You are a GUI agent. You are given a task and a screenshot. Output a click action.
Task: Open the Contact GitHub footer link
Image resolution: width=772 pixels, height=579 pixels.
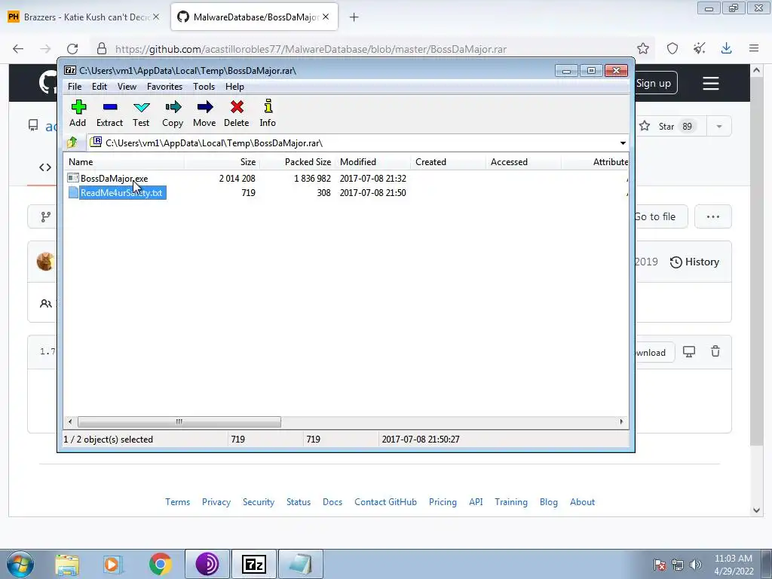(385, 501)
